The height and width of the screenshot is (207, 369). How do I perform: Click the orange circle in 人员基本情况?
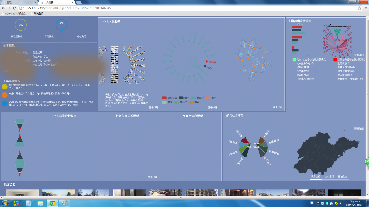(5, 95)
